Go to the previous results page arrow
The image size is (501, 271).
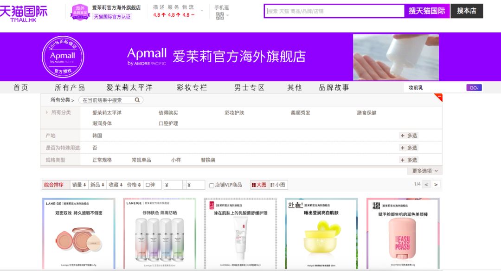pyautogui.click(x=426, y=184)
